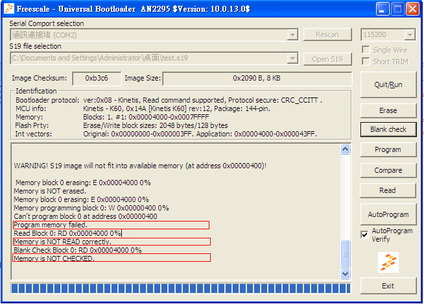Viewport: 424px width, 304px height.
Task: Click the Quit/Run button
Action: [388, 84]
